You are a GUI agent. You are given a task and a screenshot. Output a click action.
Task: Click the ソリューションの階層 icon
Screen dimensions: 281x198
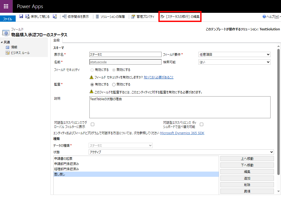pos(97,16)
